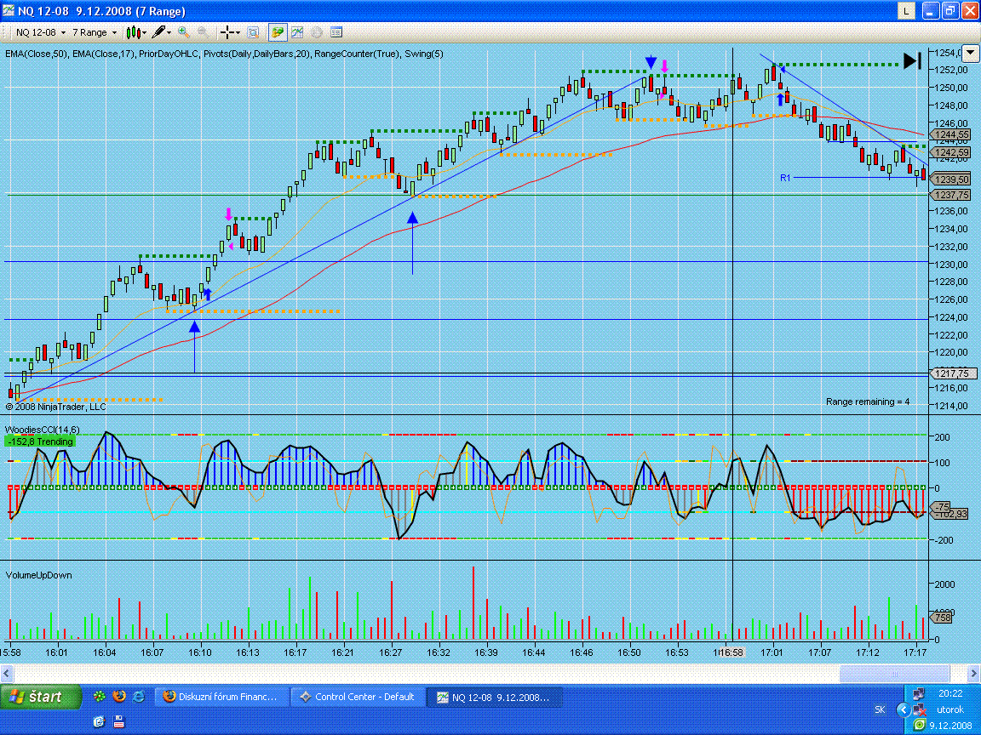This screenshot has height=735, width=981.
Task: Toggle the L link button in title bar
Action: [x=906, y=11]
